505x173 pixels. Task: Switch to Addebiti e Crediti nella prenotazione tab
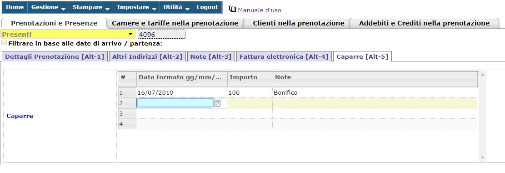(x=424, y=23)
